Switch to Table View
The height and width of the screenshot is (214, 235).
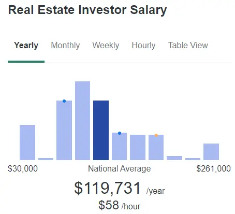click(188, 46)
